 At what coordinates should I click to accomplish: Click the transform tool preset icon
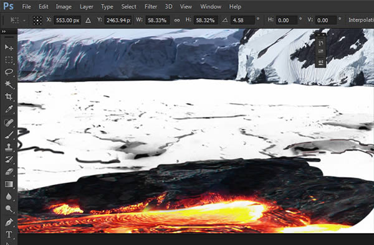(14, 21)
